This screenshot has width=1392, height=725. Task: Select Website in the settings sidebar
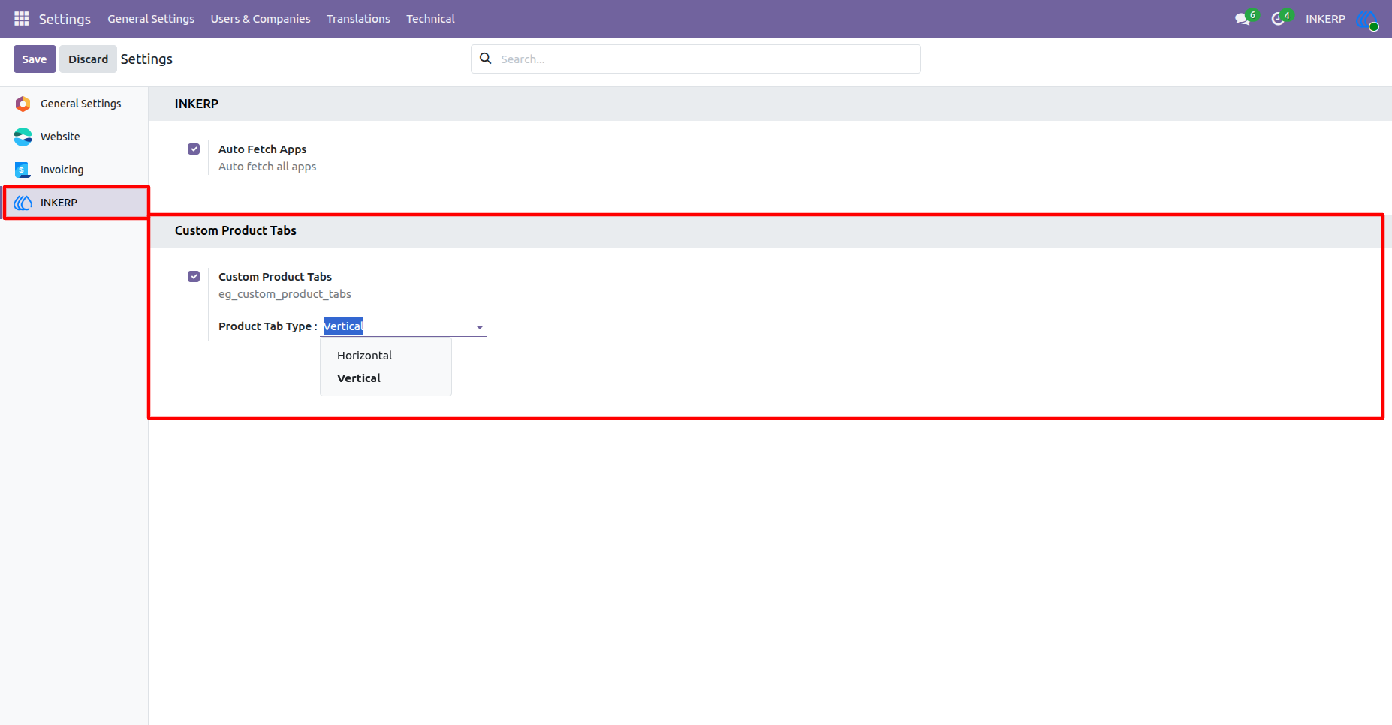click(x=74, y=137)
